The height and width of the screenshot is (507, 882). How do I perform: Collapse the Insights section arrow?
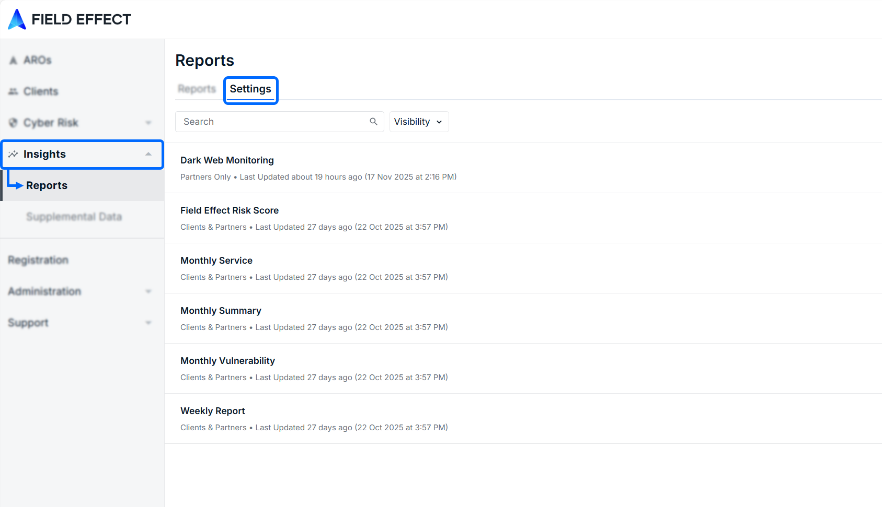[148, 154]
